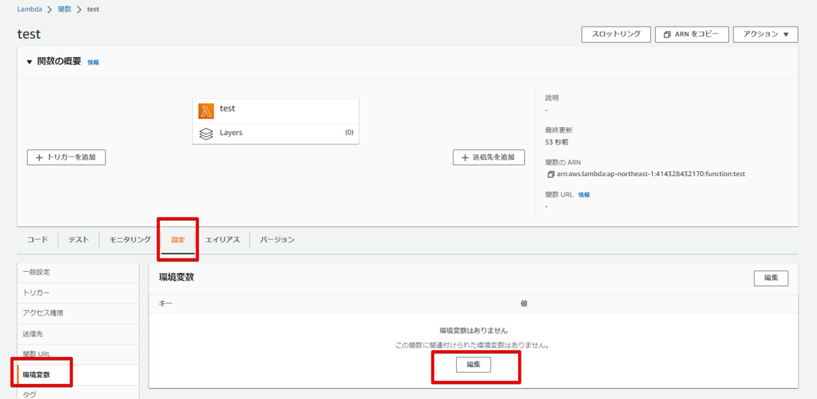The image size is (817, 399).
Task: Click the ARN をコピー button
Action: point(692,34)
